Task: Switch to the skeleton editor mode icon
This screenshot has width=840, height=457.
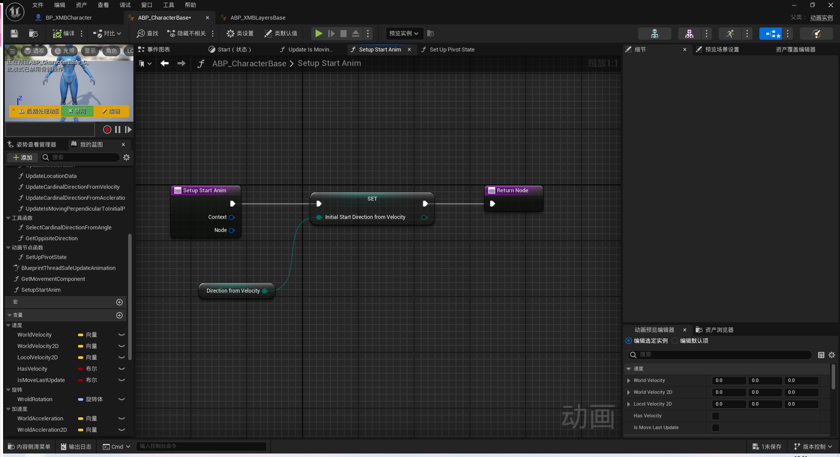Action: tap(654, 34)
